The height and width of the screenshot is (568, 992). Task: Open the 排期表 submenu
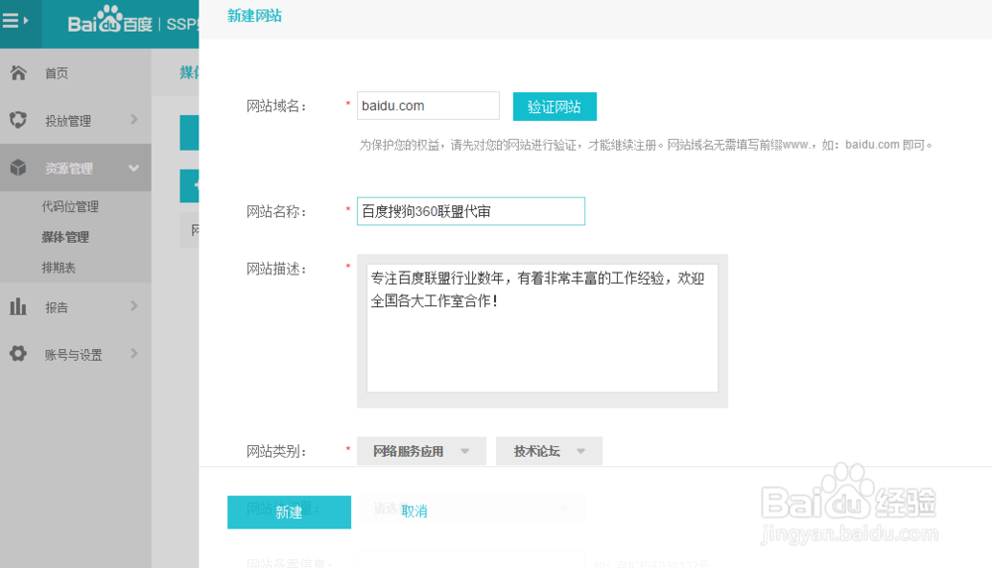pyautogui.click(x=59, y=268)
